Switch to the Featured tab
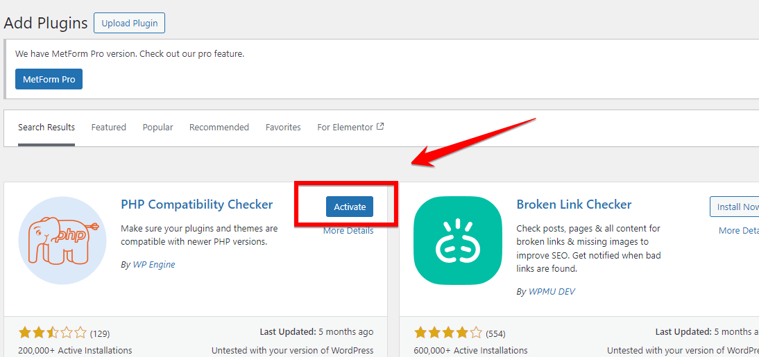The image size is (759, 357). point(109,128)
